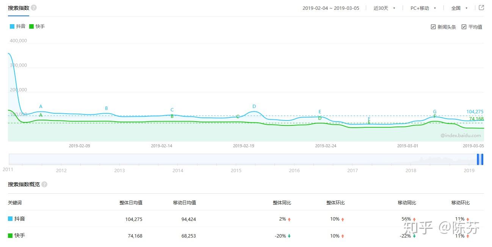Grab left blue handle of timeline slider

pos(478,159)
